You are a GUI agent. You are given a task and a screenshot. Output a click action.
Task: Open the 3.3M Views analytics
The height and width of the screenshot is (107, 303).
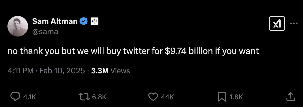[110, 71]
